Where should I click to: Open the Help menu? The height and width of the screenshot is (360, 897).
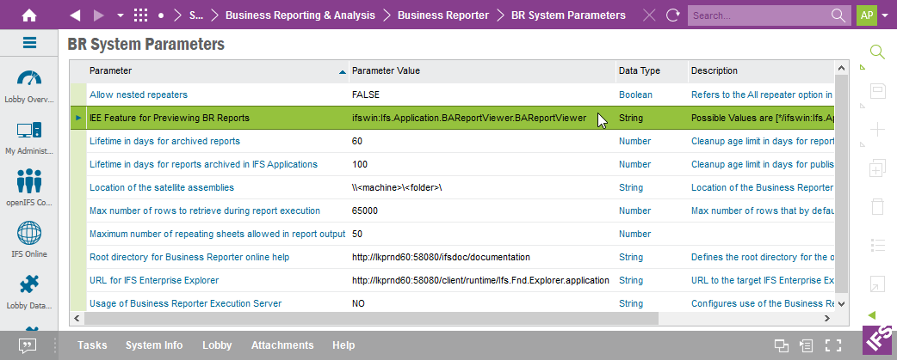(343, 345)
